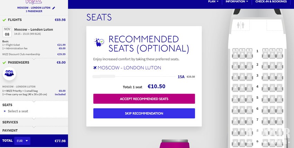Select the 'Select a seat' radio option
Screen dimensions: 294x148
click(4, 111)
